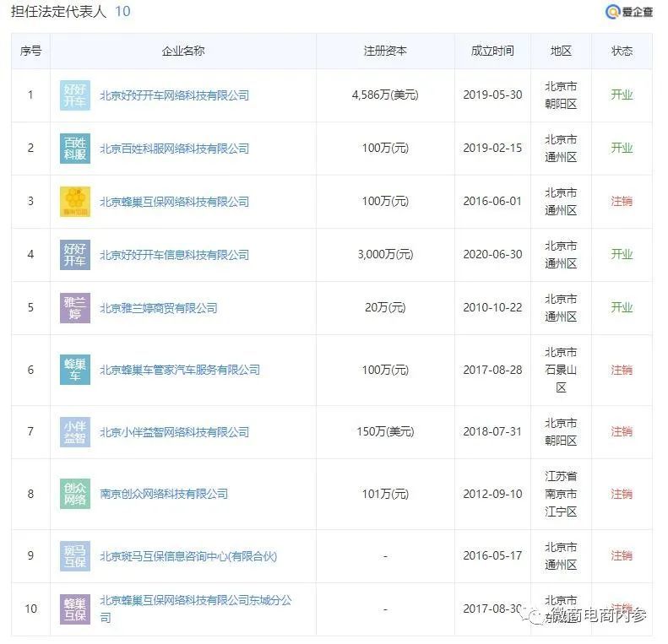Select the date 2017-08-28
Image resolution: width=668 pixels, height=644 pixels.
click(x=492, y=370)
